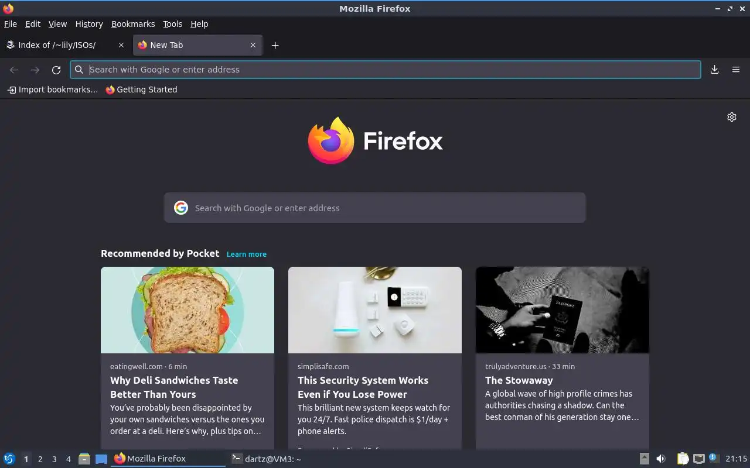Click the 'eatingwell.com · 6 min' source text
Image resolution: width=750 pixels, height=468 pixels.
point(149,366)
